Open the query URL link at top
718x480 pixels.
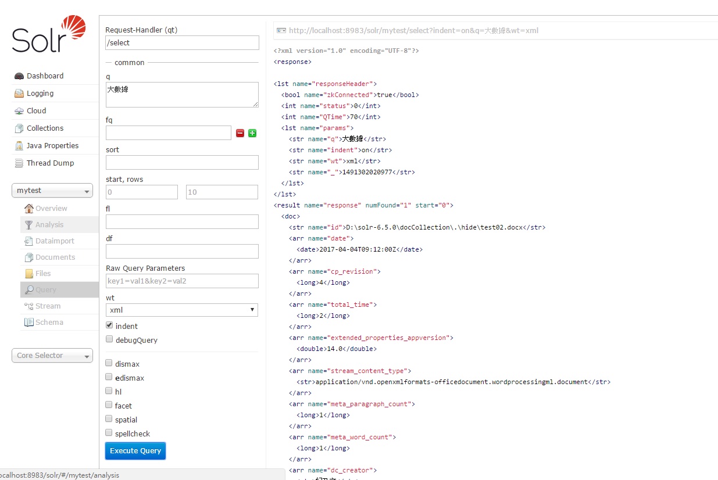click(x=413, y=30)
